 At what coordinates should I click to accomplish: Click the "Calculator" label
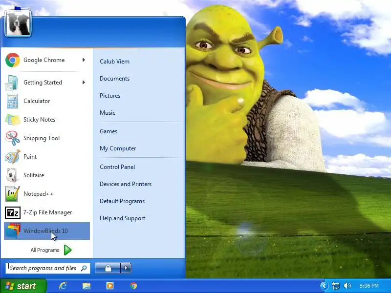37,101
